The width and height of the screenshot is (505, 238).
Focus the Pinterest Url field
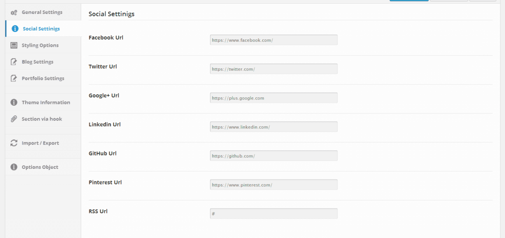[x=274, y=185]
